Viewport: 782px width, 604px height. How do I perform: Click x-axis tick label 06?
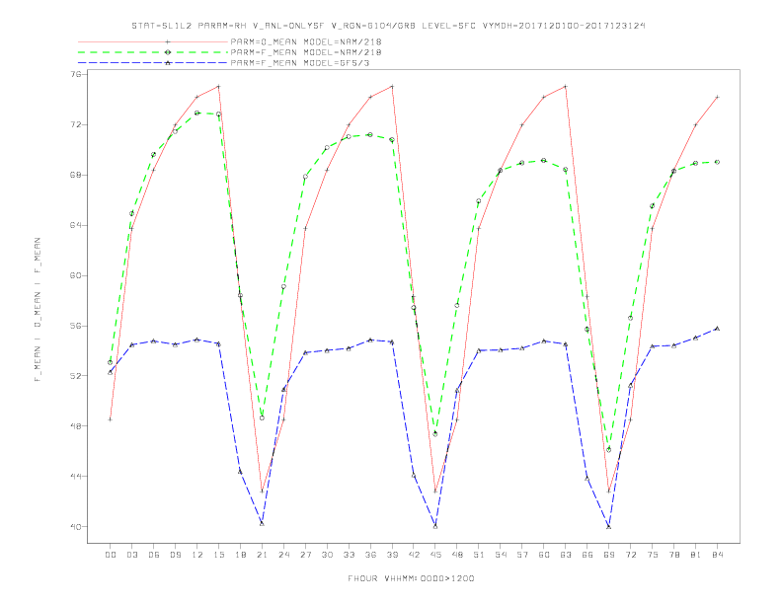tap(154, 555)
